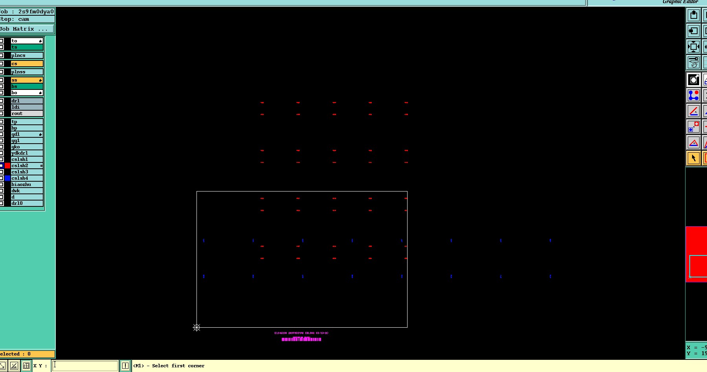Toggle the checkbox for layer ts
This screenshot has width=707, height=372.
(2, 47)
